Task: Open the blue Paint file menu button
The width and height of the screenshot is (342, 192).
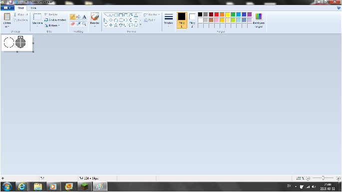Action: 7,8
